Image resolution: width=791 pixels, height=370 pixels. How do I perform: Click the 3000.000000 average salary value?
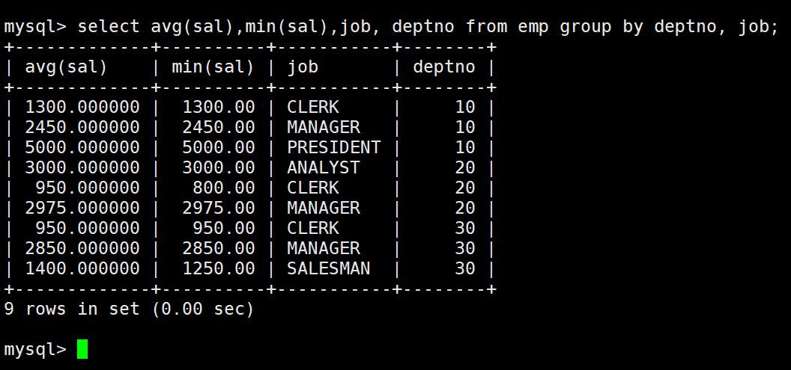tap(82, 167)
